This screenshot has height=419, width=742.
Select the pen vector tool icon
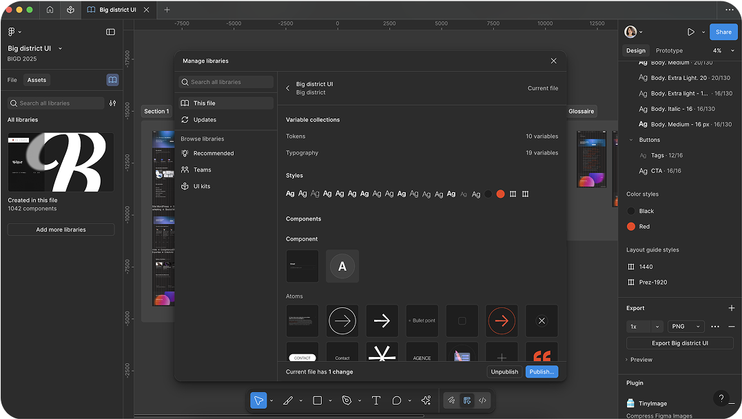coord(347,400)
